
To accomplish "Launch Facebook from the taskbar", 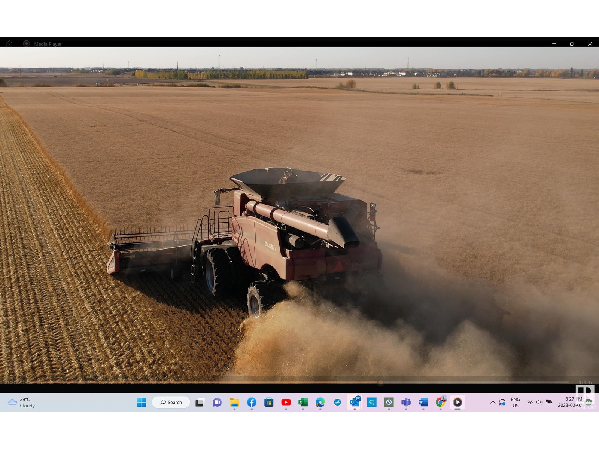I will [x=252, y=402].
